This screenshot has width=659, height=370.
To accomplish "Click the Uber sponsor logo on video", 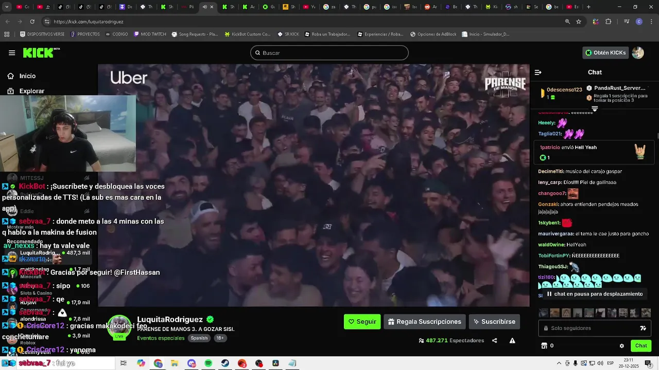I will tap(129, 78).
